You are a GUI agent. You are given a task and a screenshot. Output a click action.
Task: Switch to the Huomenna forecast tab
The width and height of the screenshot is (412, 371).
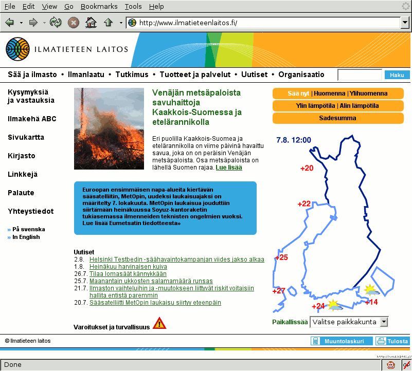(x=329, y=94)
